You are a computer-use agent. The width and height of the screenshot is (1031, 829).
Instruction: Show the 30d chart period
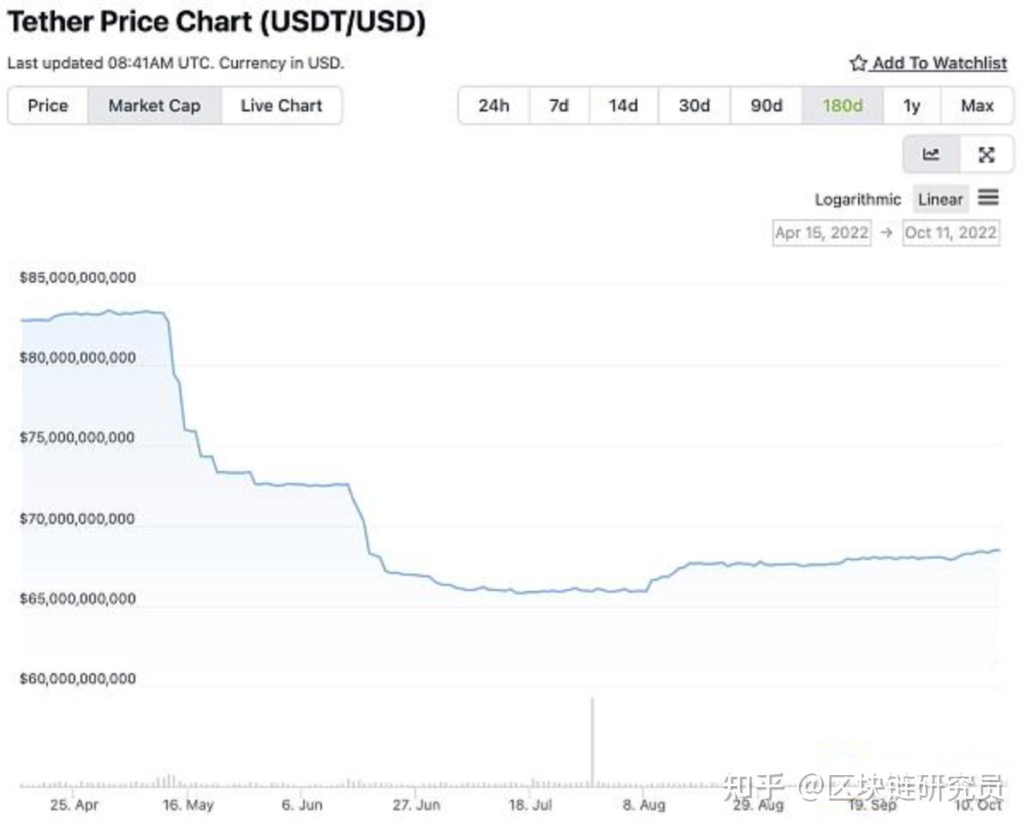click(x=694, y=105)
